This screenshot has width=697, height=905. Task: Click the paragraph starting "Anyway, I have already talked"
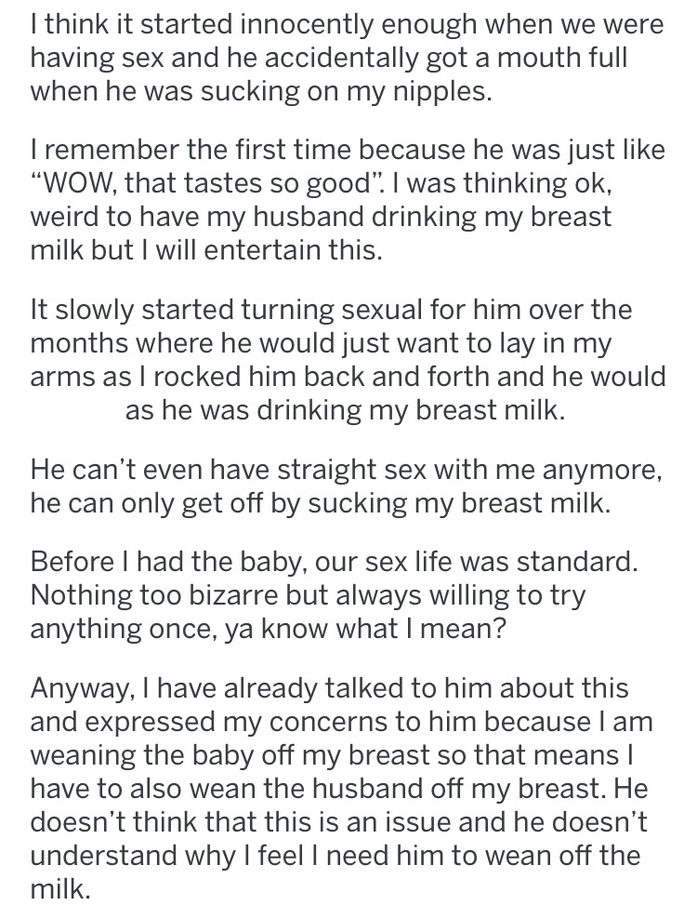341,788
